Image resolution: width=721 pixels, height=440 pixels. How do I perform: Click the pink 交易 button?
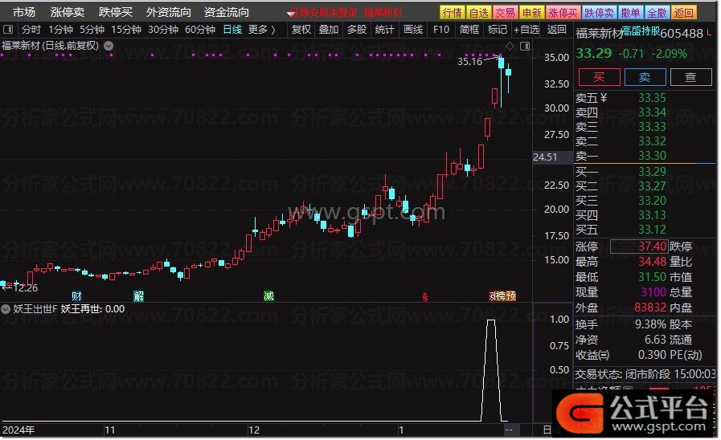pos(506,13)
